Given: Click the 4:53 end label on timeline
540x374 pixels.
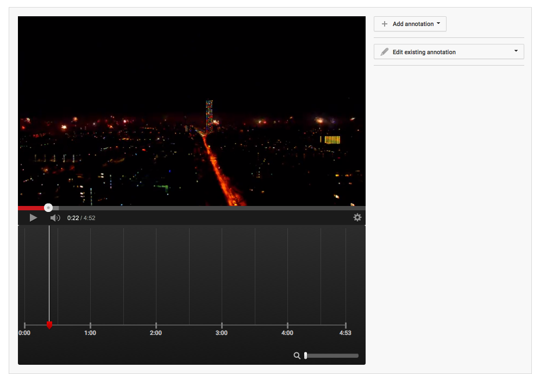Looking at the screenshot, I should [x=345, y=333].
